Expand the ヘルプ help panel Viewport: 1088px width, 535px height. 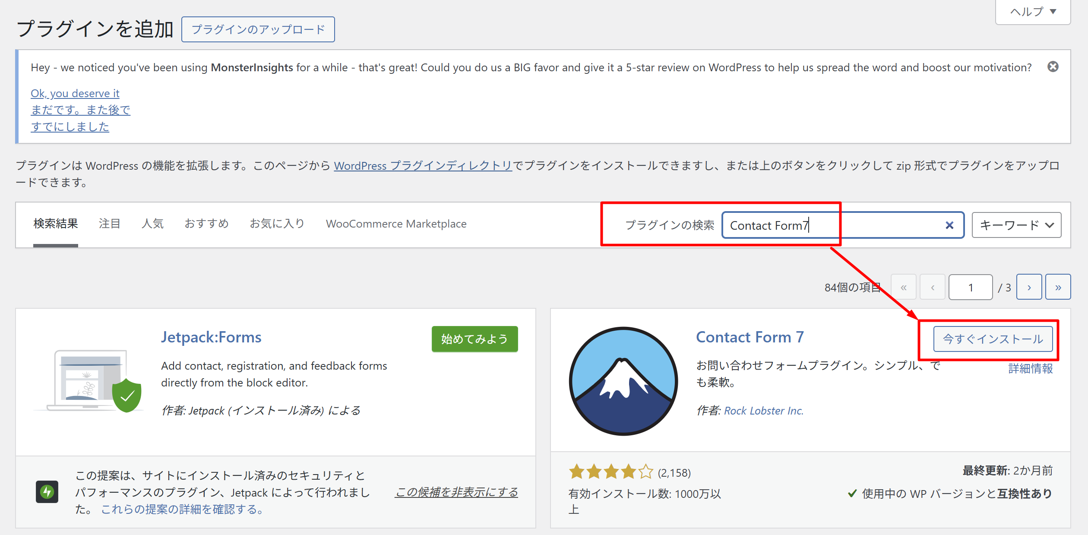pyautogui.click(x=1033, y=12)
